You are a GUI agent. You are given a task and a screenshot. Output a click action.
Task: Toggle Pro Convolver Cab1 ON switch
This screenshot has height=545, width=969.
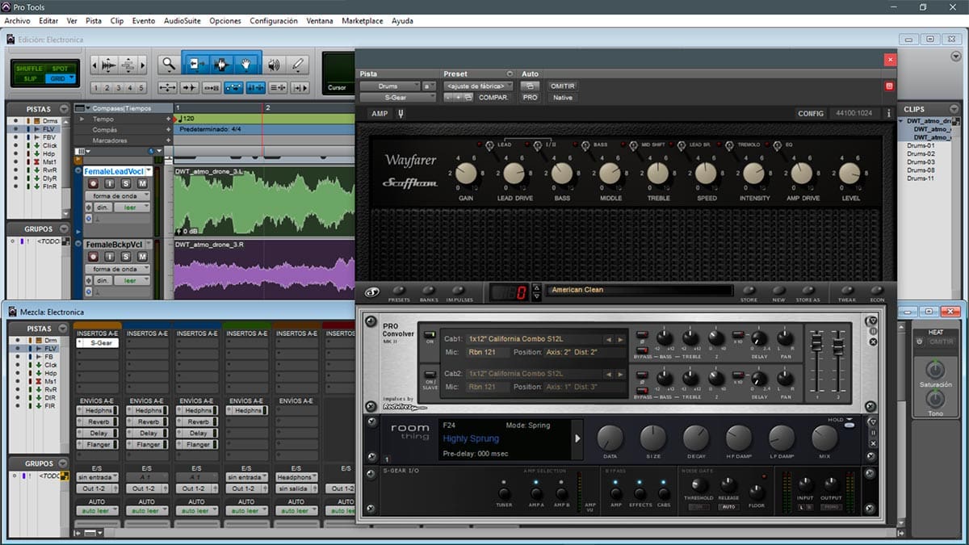430,336
